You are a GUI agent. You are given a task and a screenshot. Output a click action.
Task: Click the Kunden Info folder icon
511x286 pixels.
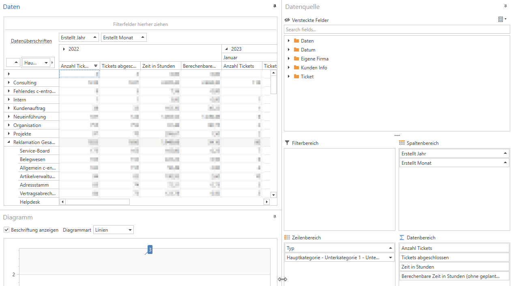(296, 68)
